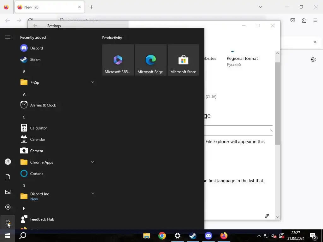
Task: Close the New Tab tab in Firefox
Action: (79, 7)
